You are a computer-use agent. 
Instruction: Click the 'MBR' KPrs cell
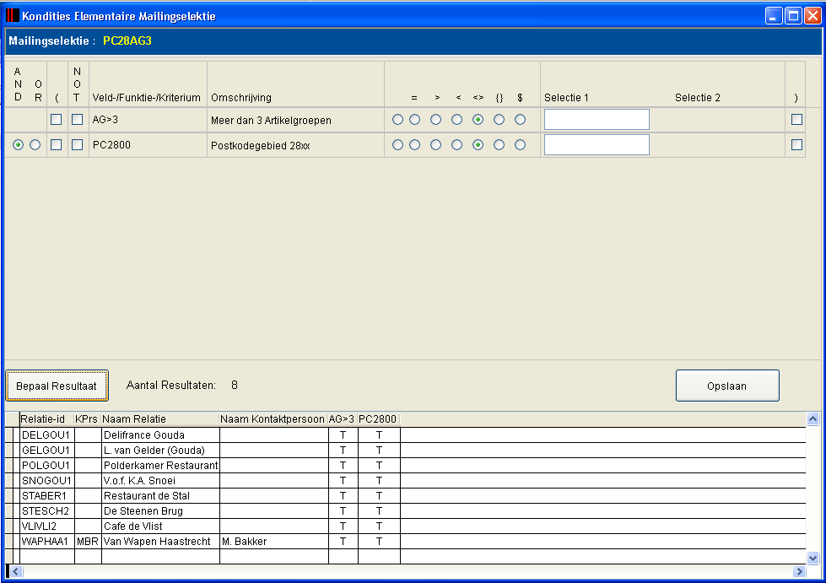pos(88,542)
